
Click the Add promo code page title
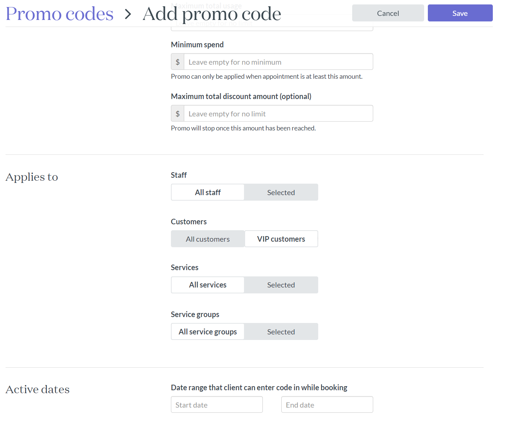point(212,14)
